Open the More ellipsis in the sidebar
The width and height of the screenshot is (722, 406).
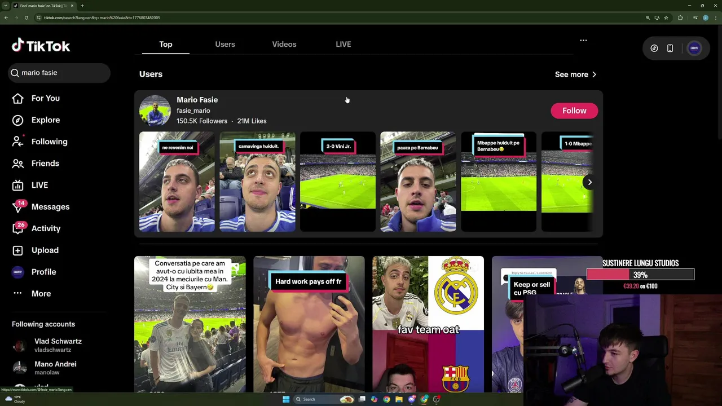click(x=17, y=293)
